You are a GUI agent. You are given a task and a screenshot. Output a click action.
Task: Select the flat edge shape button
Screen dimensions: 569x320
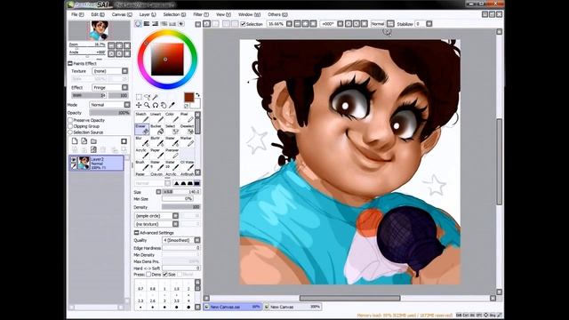[196, 184]
